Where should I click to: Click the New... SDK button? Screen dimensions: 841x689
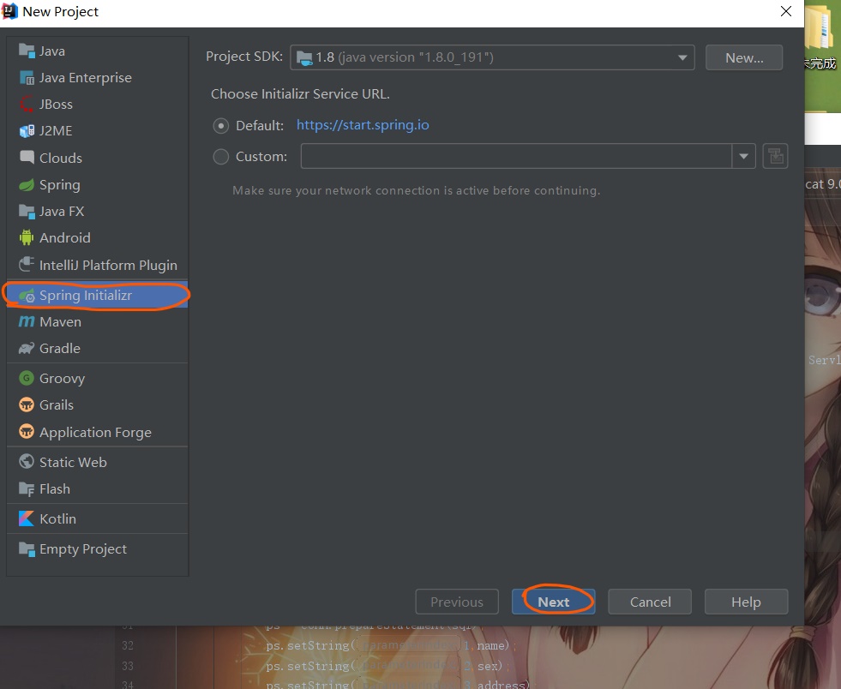744,57
